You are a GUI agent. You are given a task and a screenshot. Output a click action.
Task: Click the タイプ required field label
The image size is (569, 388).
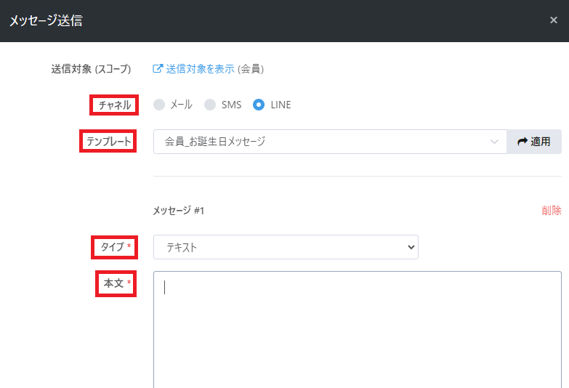click(116, 247)
